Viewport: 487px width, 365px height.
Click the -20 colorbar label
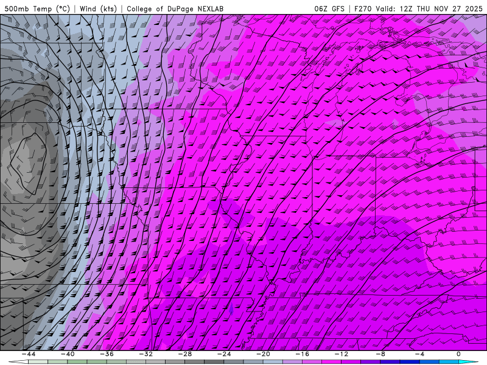coord(263,354)
